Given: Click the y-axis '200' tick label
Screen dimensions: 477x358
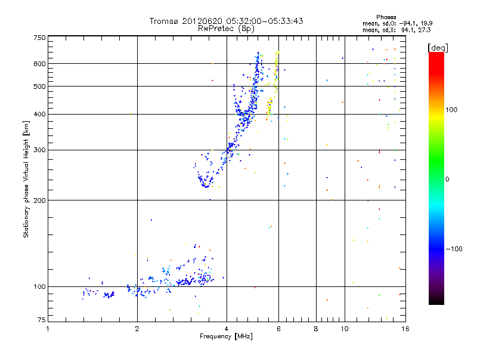Looking at the screenshot, I should 39,200.
